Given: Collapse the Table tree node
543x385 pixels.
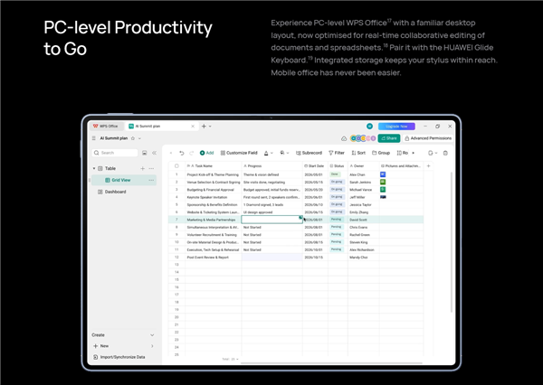Looking at the screenshot, I should click(x=94, y=168).
